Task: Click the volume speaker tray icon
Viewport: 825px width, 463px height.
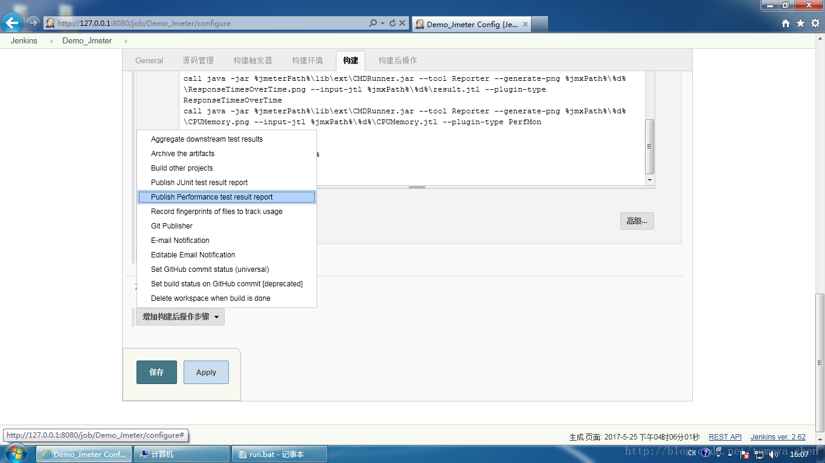Action: tap(773, 454)
